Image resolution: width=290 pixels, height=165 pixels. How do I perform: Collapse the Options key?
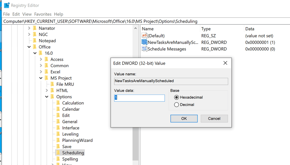point(47,97)
